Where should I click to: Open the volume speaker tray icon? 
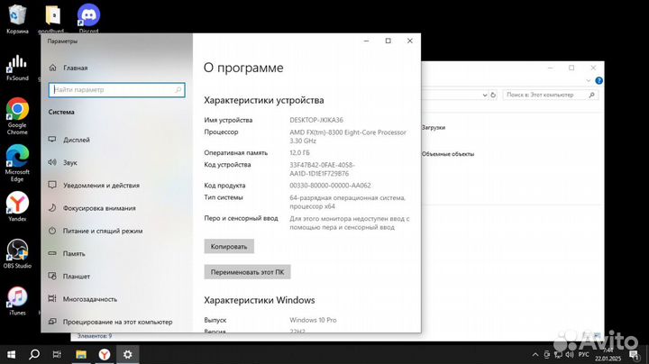[570, 355]
